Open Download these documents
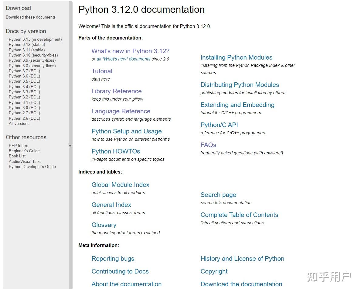 [x=30, y=17]
